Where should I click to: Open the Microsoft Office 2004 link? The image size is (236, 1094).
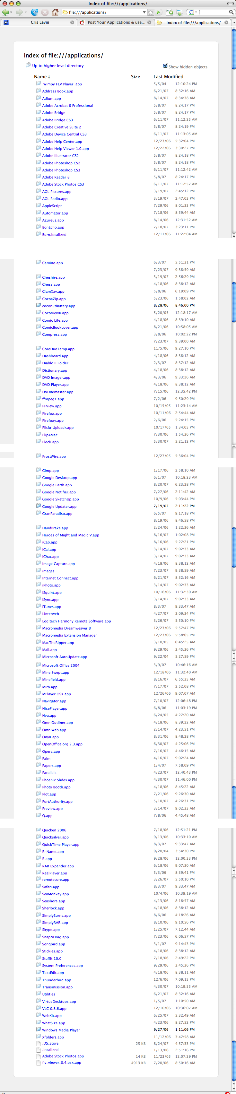61,665
